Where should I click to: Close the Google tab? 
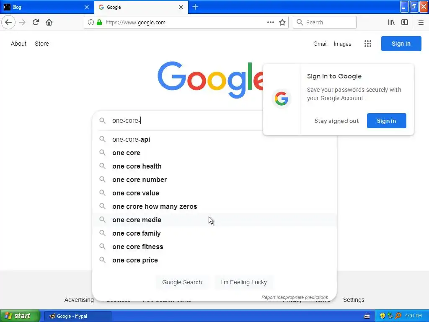(181, 7)
